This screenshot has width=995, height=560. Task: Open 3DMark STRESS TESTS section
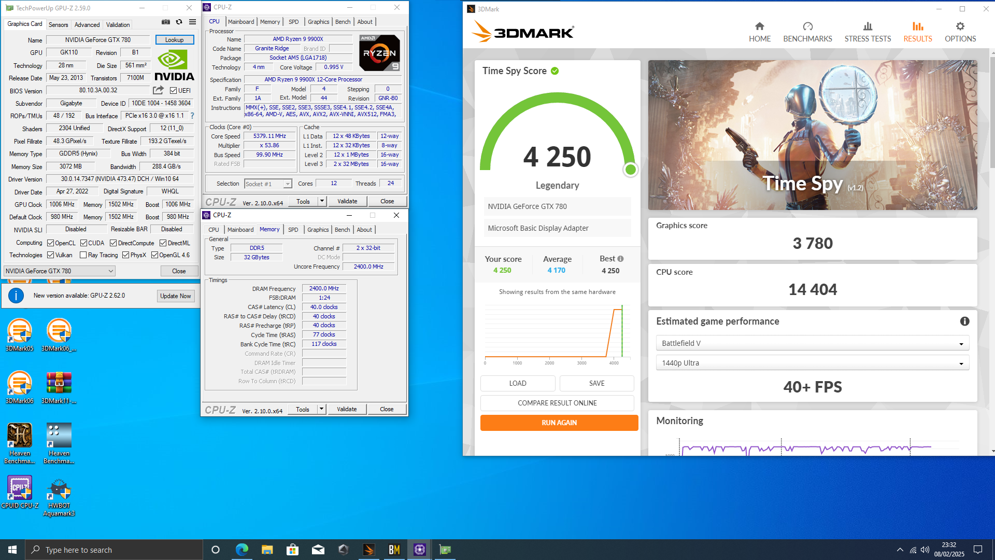tap(868, 32)
